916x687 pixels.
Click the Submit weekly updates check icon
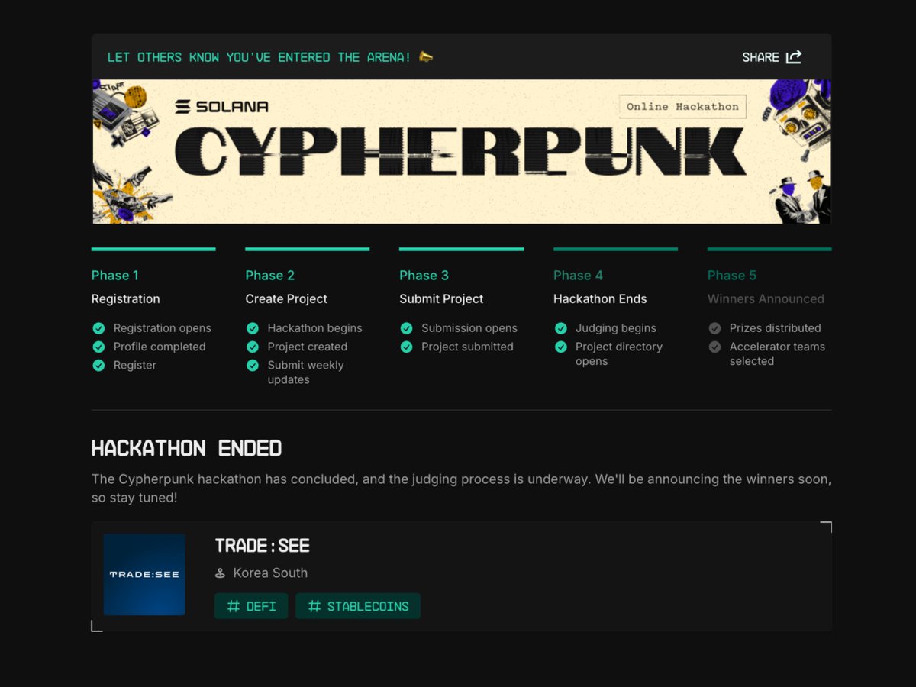click(253, 365)
